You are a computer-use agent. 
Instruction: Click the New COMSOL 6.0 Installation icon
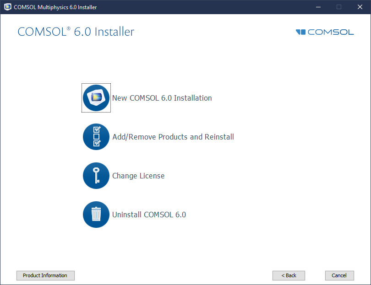coord(96,98)
